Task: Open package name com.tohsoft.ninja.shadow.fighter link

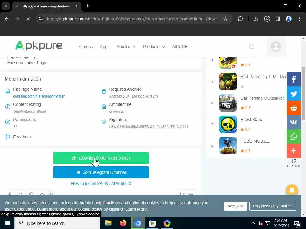Action: [x=39, y=96]
